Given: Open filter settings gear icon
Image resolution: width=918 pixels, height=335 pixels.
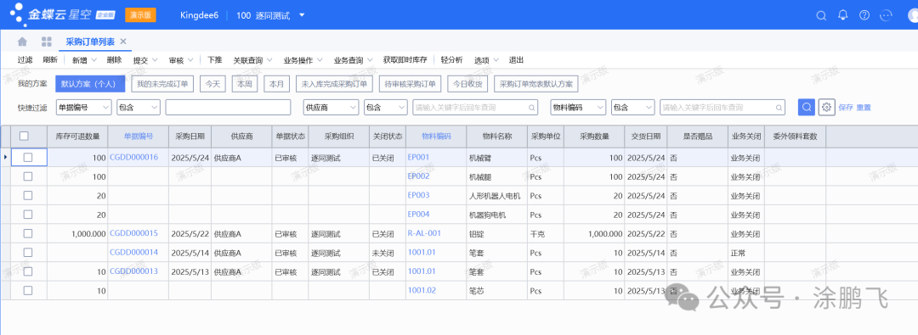Looking at the screenshot, I should point(826,108).
